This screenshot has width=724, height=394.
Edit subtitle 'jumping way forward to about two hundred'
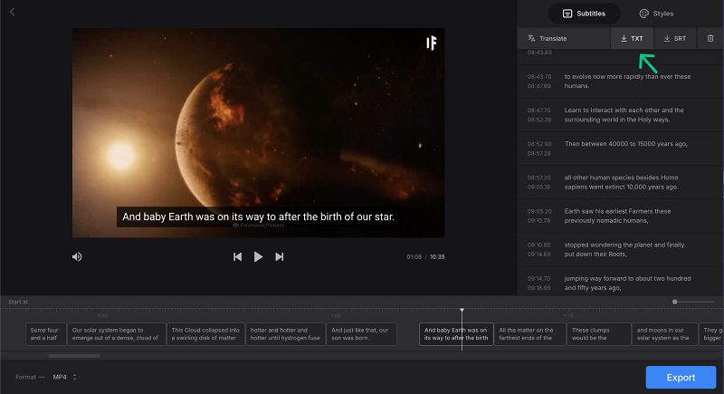click(627, 283)
